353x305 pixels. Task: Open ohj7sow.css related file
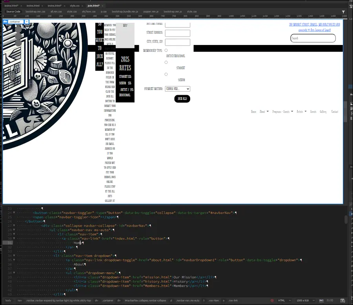click(89, 12)
